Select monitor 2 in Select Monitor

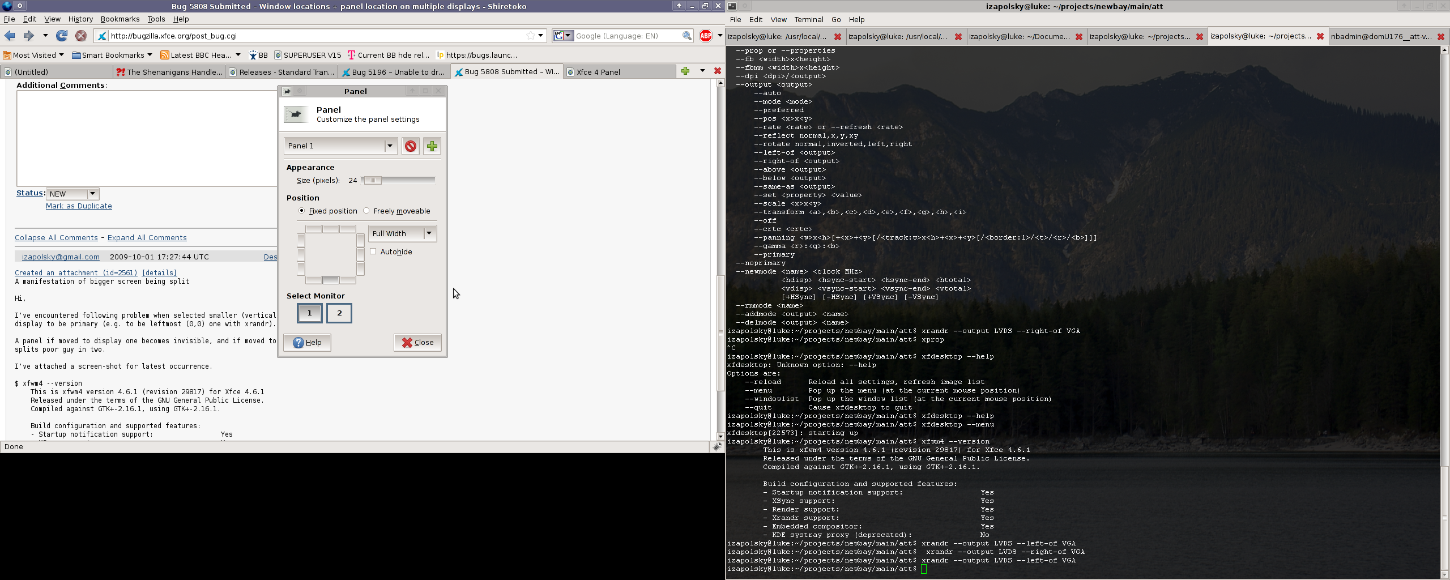(339, 313)
